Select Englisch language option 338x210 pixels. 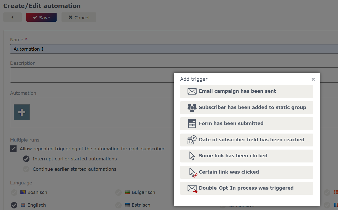pyautogui.click(x=14, y=205)
